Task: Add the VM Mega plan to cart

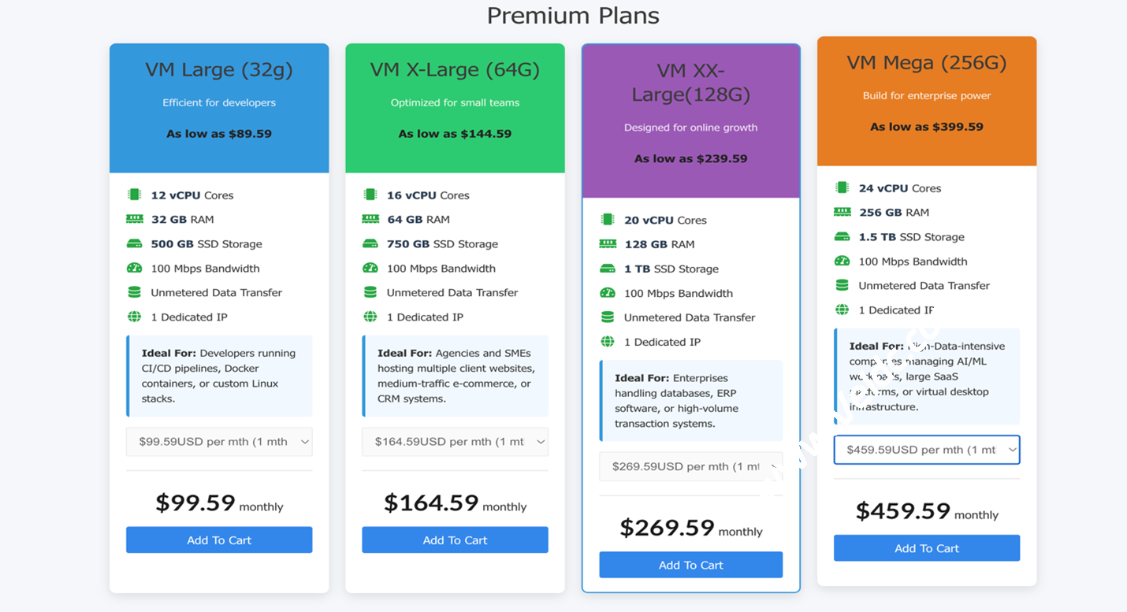Action: pyautogui.click(x=926, y=548)
